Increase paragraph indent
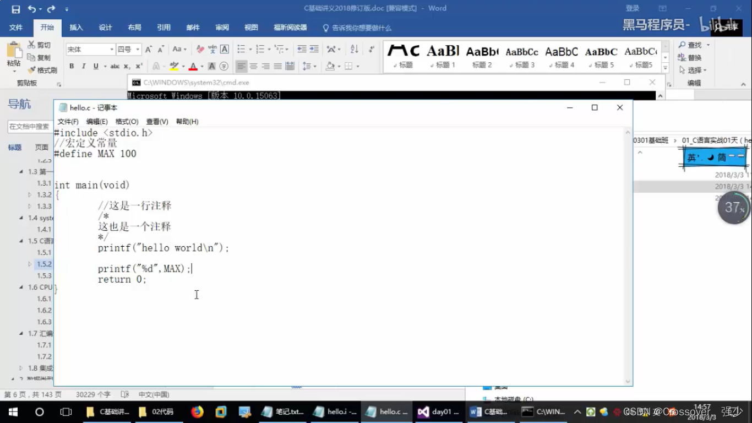The image size is (752, 423). coord(314,50)
